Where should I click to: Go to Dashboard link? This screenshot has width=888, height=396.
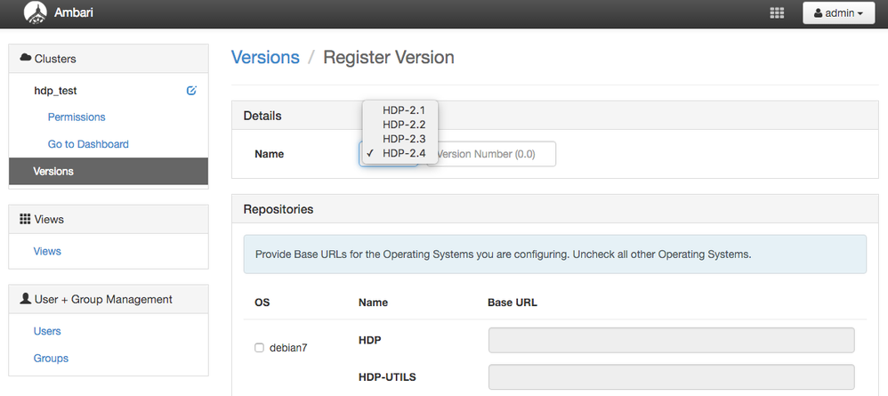pyautogui.click(x=88, y=144)
